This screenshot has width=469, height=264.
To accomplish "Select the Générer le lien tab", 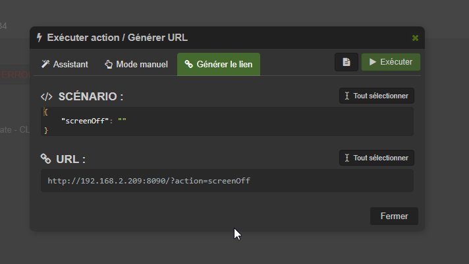I will [219, 64].
